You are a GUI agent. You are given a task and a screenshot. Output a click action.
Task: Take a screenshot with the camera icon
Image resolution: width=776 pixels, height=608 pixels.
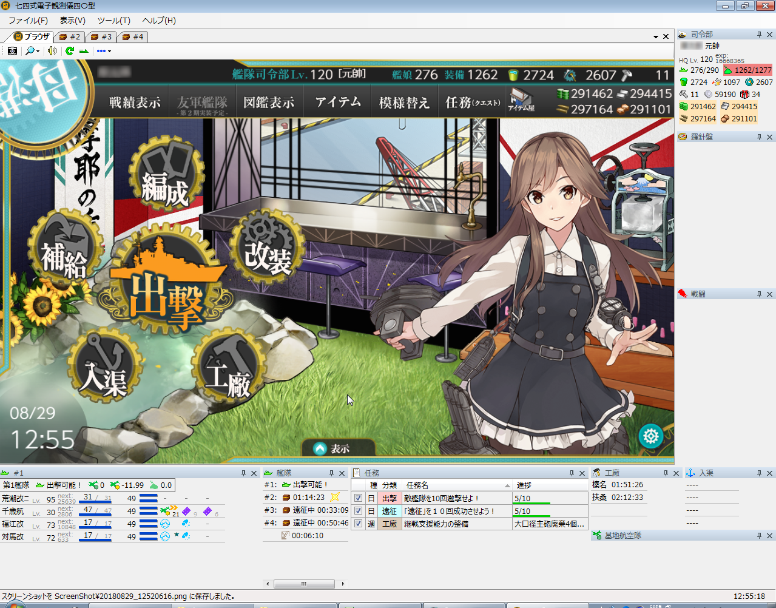click(12, 51)
